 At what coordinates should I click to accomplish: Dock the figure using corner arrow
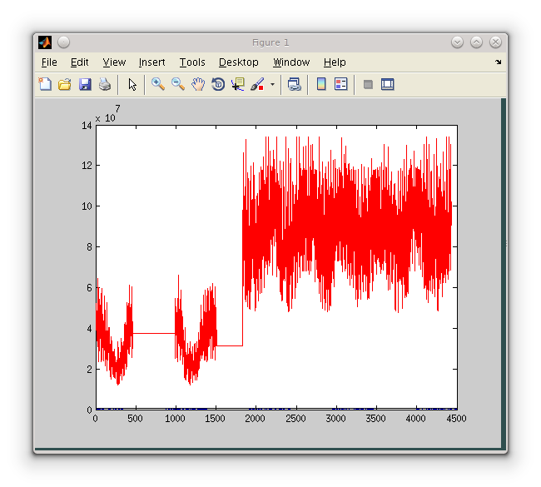[498, 62]
